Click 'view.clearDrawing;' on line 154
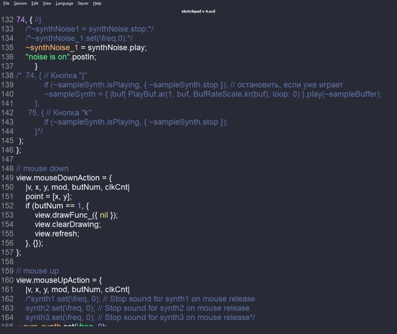Screen dimensions: 397x334 tap(68, 224)
